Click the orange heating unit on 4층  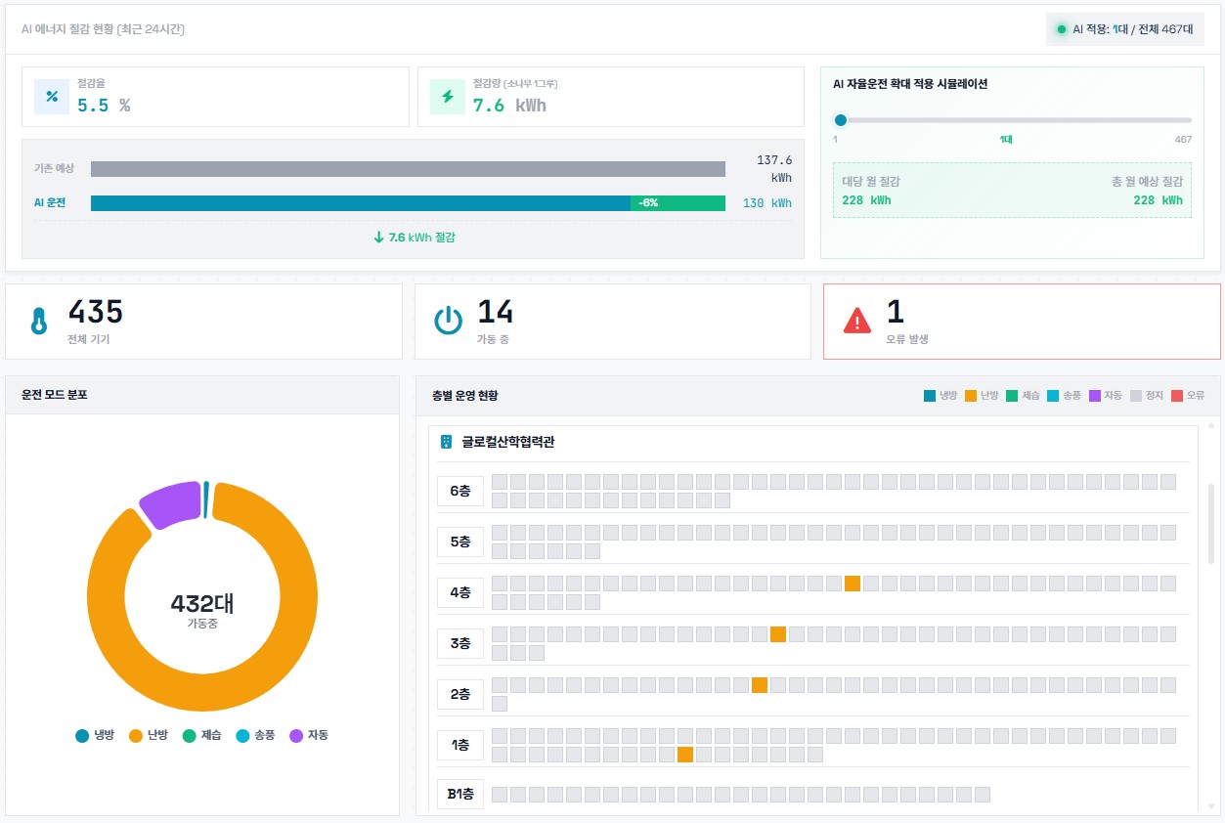(853, 584)
